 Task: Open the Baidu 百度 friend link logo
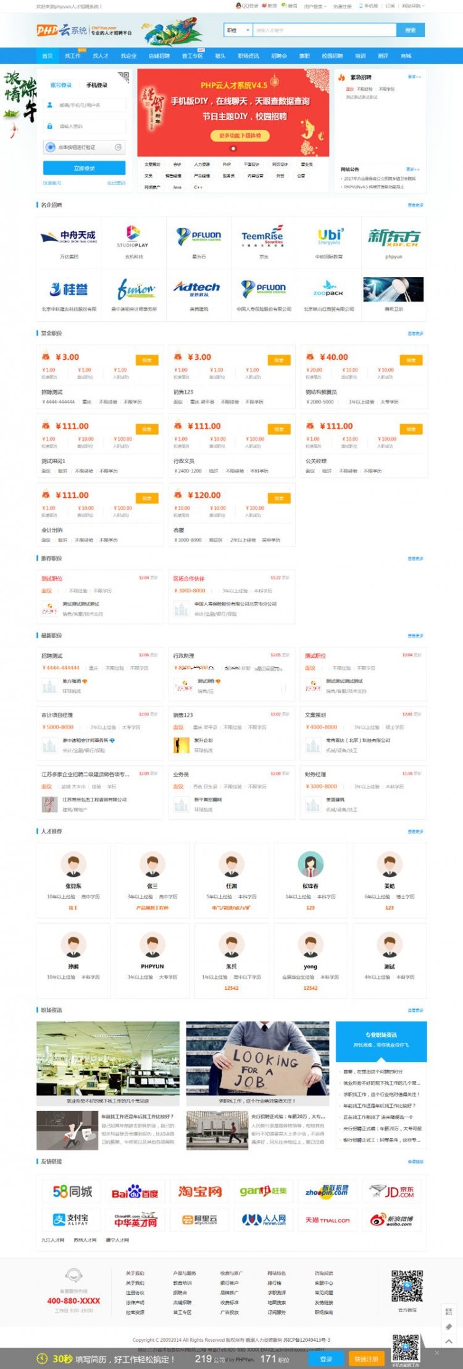(x=135, y=1193)
